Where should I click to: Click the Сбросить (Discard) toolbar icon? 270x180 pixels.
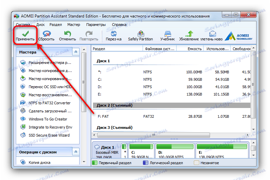point(47,34)
